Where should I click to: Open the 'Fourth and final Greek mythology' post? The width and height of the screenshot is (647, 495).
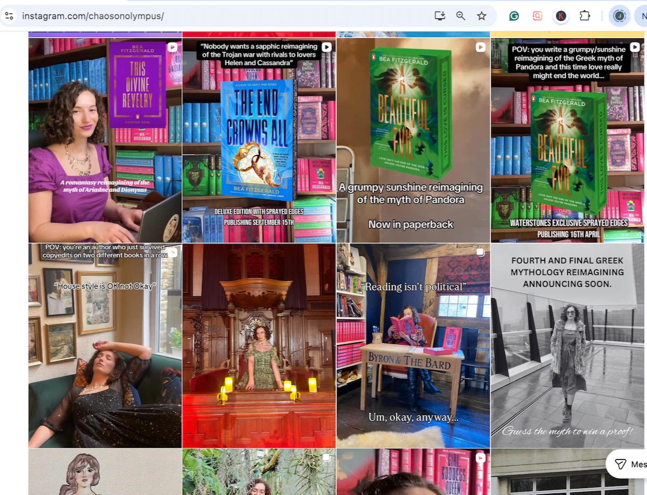click(x=567, y=346)
